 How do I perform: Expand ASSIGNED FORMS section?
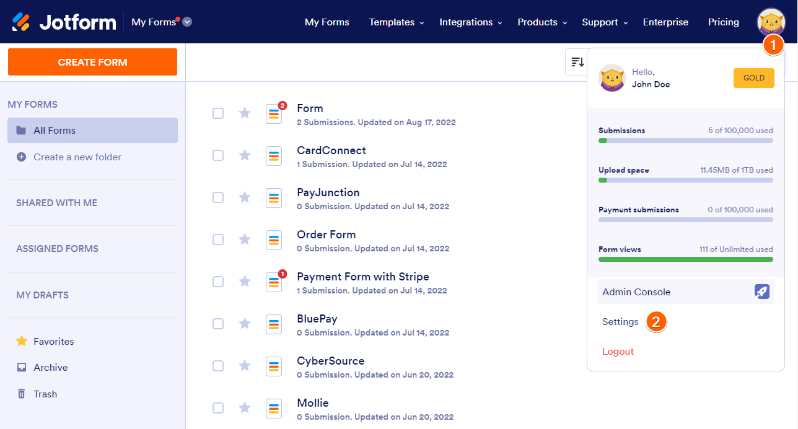tap(57, 249)
